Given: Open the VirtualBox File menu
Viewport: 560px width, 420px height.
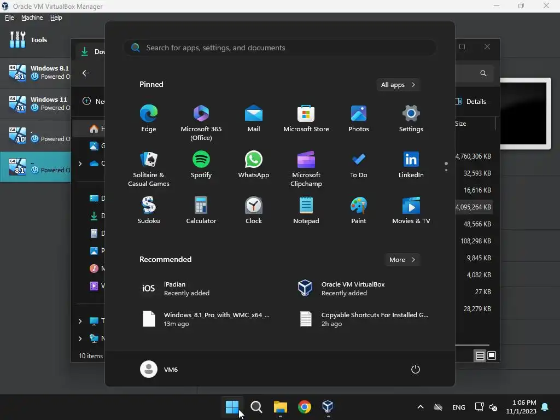Looking at the screenshot, I should click(x=9, y=17).
